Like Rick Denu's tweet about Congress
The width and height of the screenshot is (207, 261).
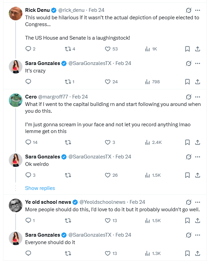pyautogui.click(x=108, y=49)
